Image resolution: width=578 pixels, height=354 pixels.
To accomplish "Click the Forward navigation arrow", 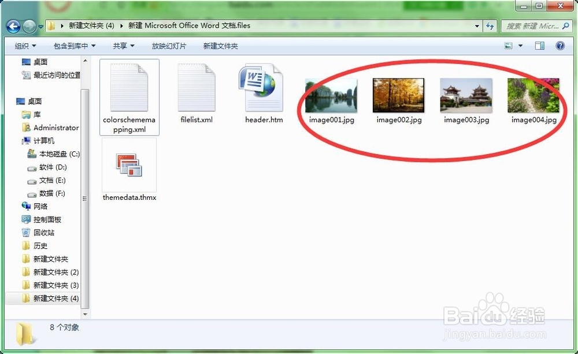I will (x=29, y=26).
